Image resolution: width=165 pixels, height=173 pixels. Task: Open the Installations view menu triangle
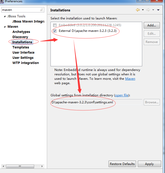(x=158, y=10)
